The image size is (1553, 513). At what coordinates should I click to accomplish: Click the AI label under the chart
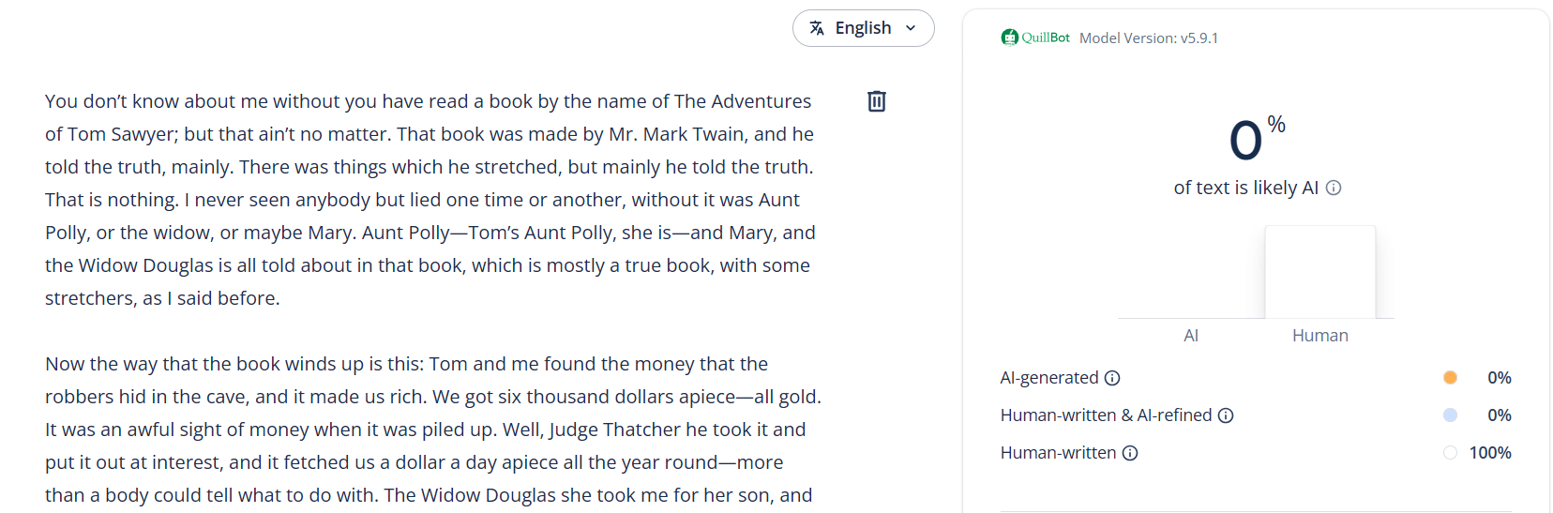pyautogui.click(x=1191, y=336)
